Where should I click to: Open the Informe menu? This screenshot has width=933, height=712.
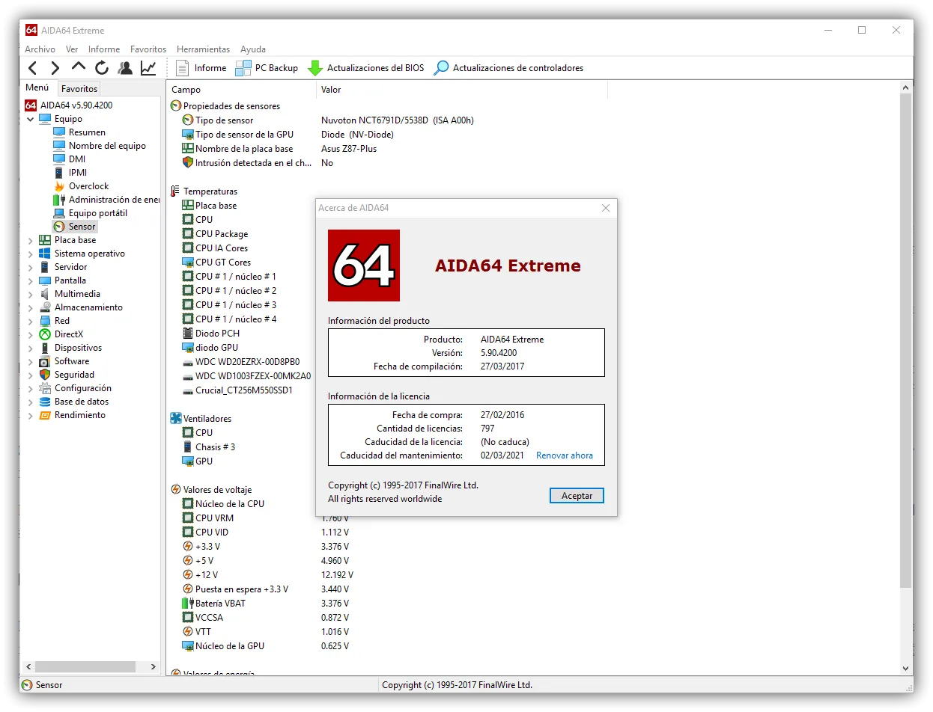click(x=104, y=49)
